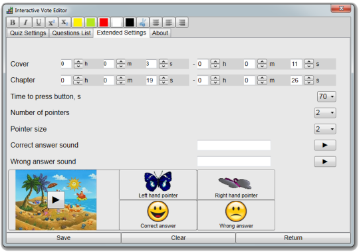Viewport: 359px width, 252px height.
Task: Adjust Chapter end seconds spinner
Action: click(x=309, y=80)
